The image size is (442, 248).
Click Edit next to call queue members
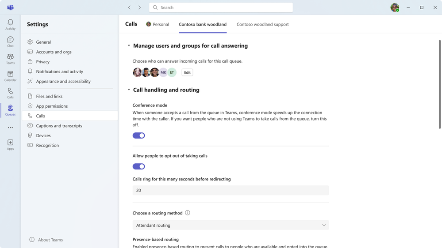coord(187,72)
